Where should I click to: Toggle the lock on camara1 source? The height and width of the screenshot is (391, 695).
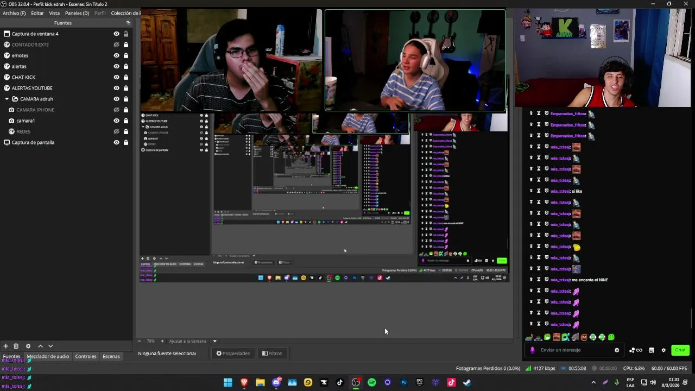coord(126,121)
